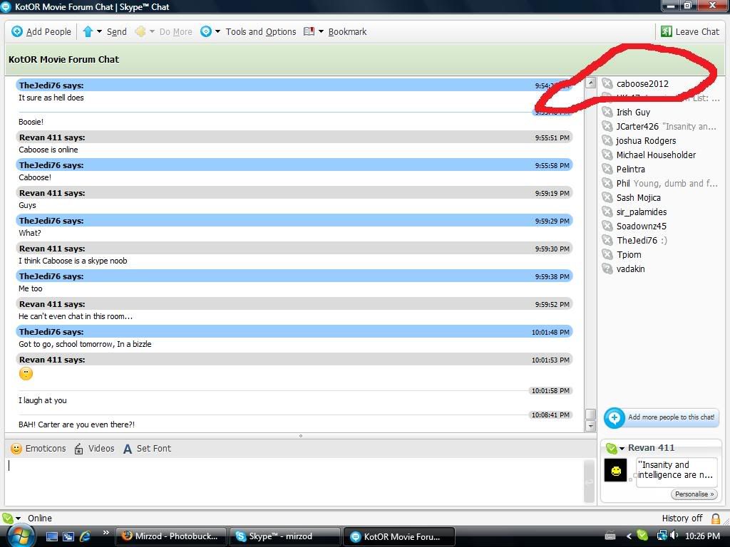This screenshot has width=730, height=547.
Task: Click the blue add more people icon
Action: point(614,417)
